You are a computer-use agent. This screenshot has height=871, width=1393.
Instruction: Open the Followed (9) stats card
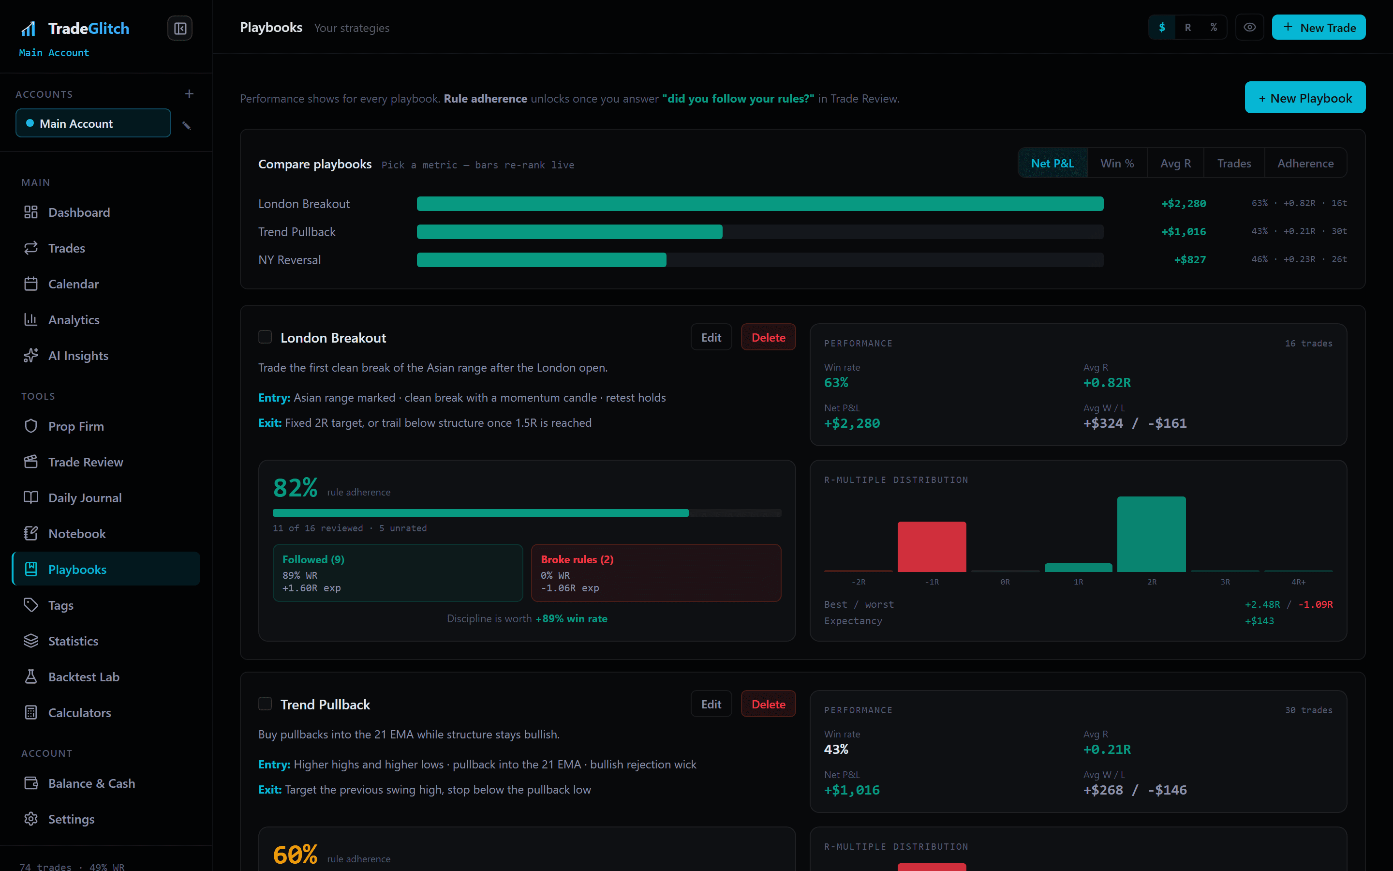(x=398, y=572)
